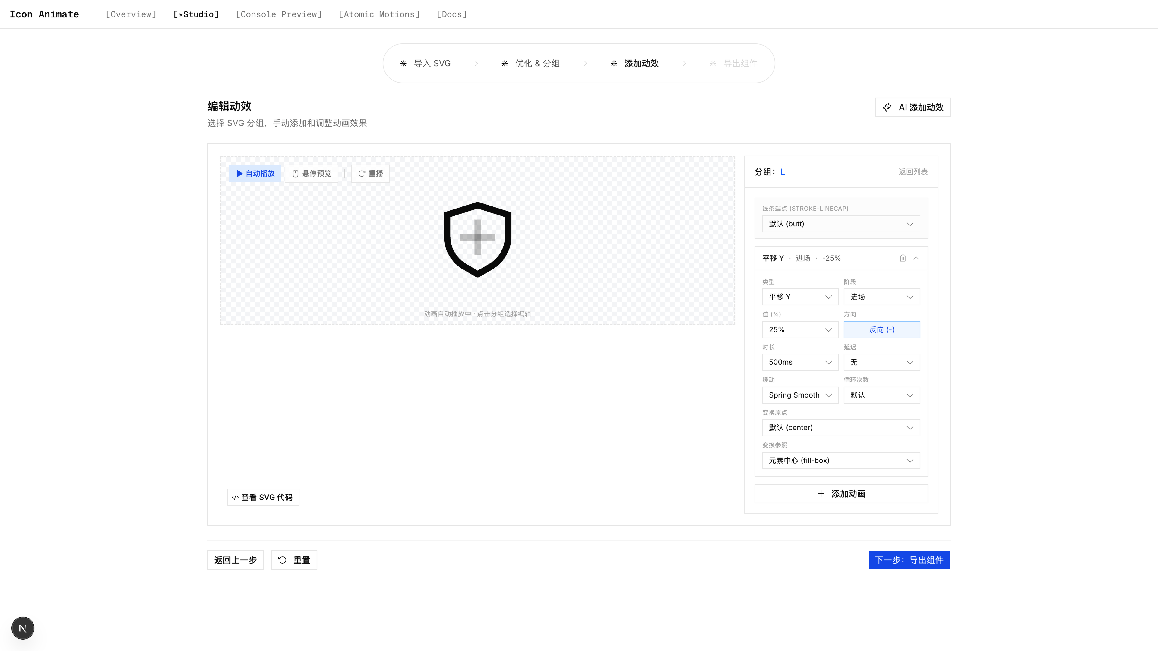Viewport: 1158px width, 651px height.
Task: Open the 延迟 dropdown showing 无
Action: pyautogui.click(x=881, y=362)
